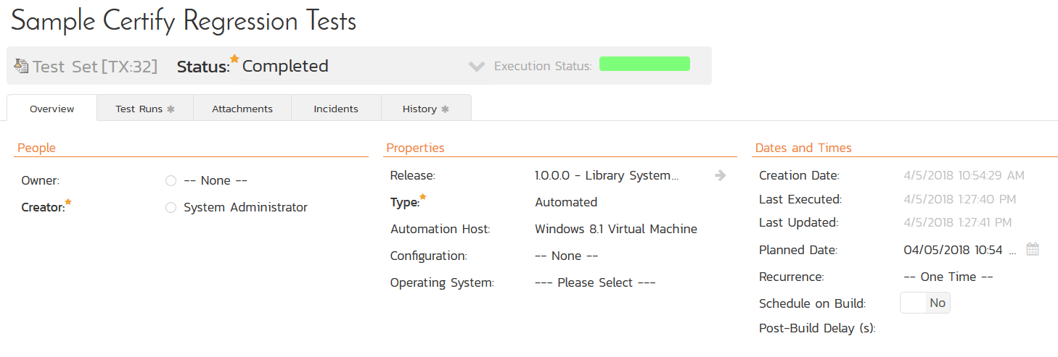Click the Last Updated value 1:27:41 PM
The image size is (1058, 357).
[958, 222]
